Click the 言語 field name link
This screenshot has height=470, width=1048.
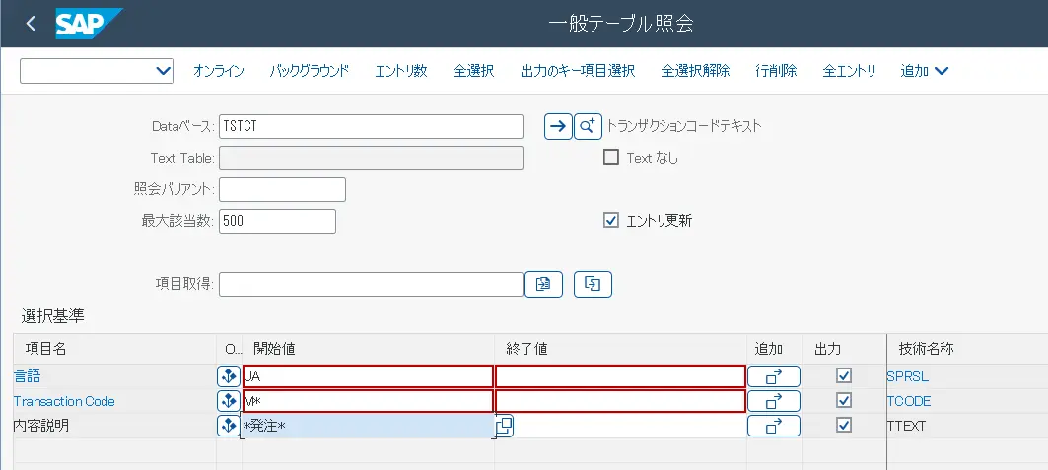pos(28,376)
